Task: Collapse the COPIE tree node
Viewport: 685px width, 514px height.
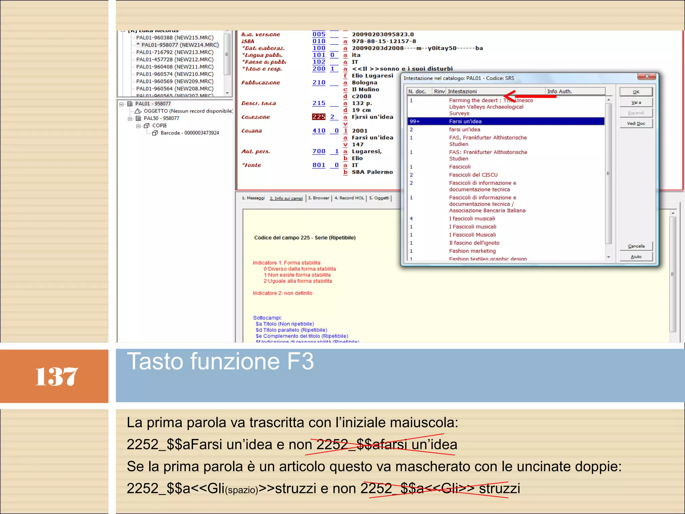Action: pyautogui.click(x=138, y=126)
